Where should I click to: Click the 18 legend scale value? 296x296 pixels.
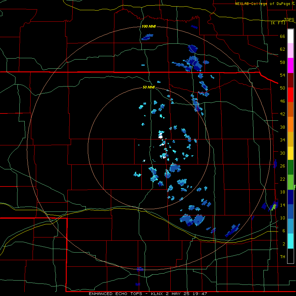pos(283,192)
